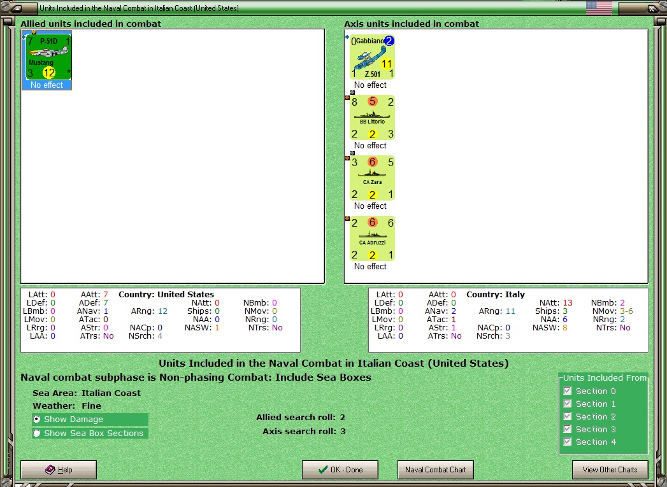This screenshot has width=667, height=487.
Task: Click the Help book icon
Action: (50, 470)
